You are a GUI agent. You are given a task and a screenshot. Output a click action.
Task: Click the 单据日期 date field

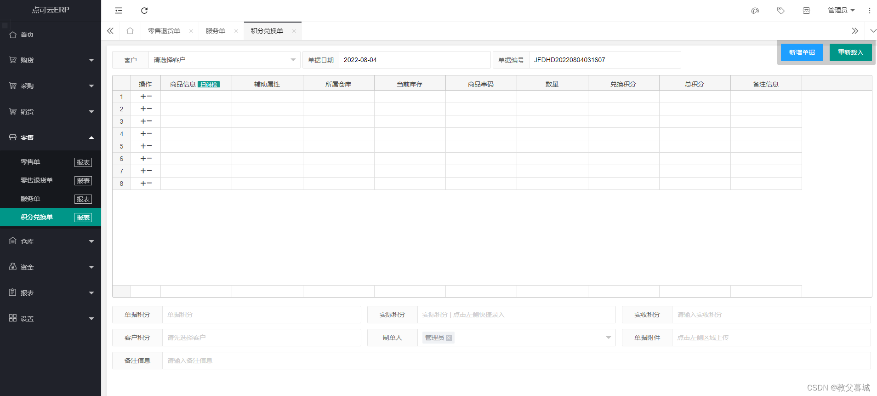click(415, 60)
